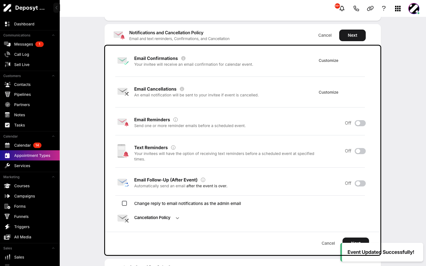This screenshot has width=426, height=266.
Task: Turn on Email Reminders toggle
Action: click(x=360, y=123)
